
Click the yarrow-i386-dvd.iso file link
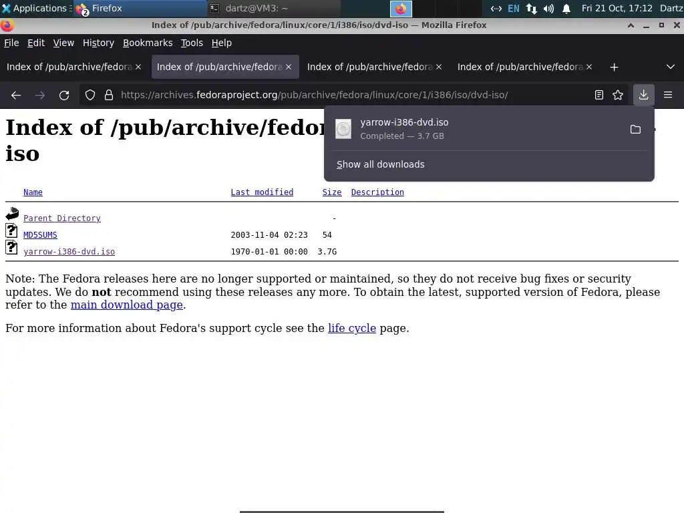tap(69, 252)
